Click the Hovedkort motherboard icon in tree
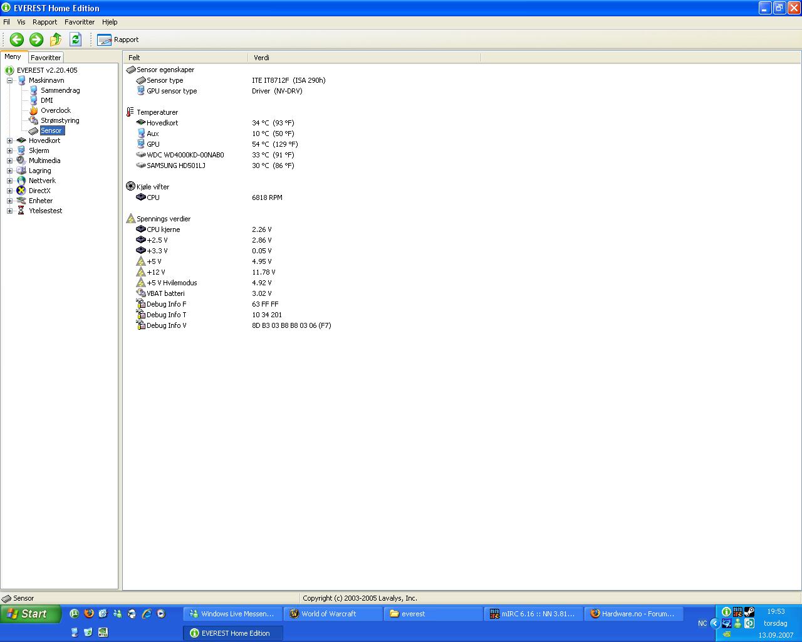 (x=21, y=140)
